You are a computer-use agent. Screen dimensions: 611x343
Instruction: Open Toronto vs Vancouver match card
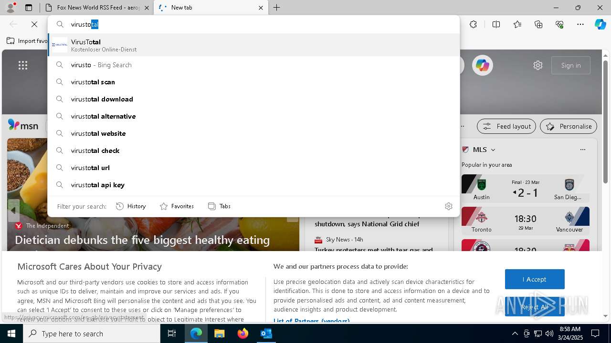526,221
